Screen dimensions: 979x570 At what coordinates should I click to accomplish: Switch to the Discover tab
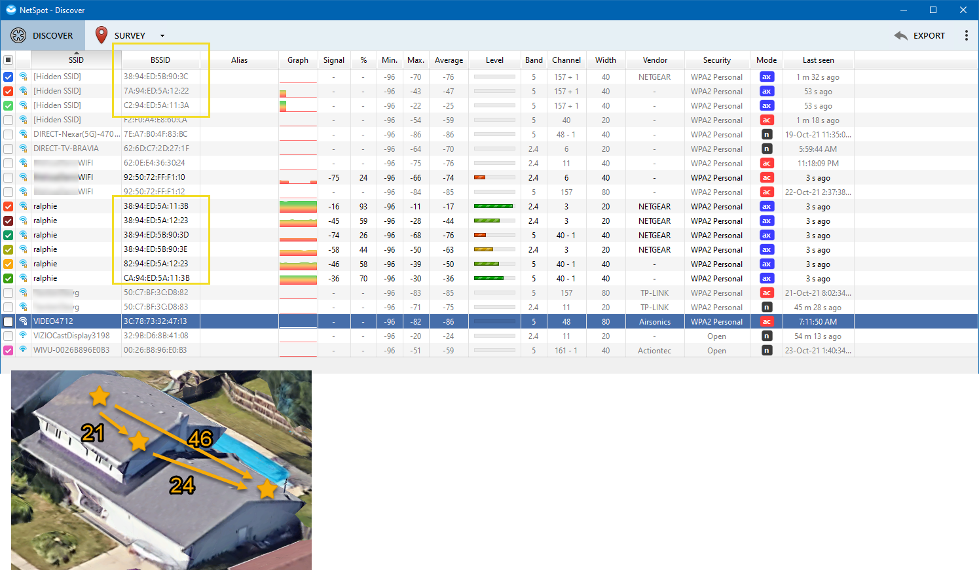coord(52,36)
